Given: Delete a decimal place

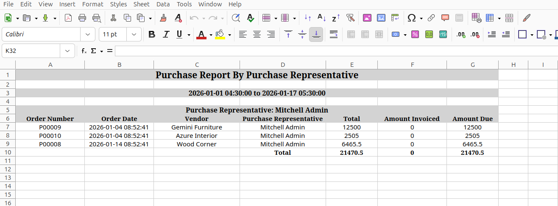Looking at the screenshot, I should coord(475,34).
